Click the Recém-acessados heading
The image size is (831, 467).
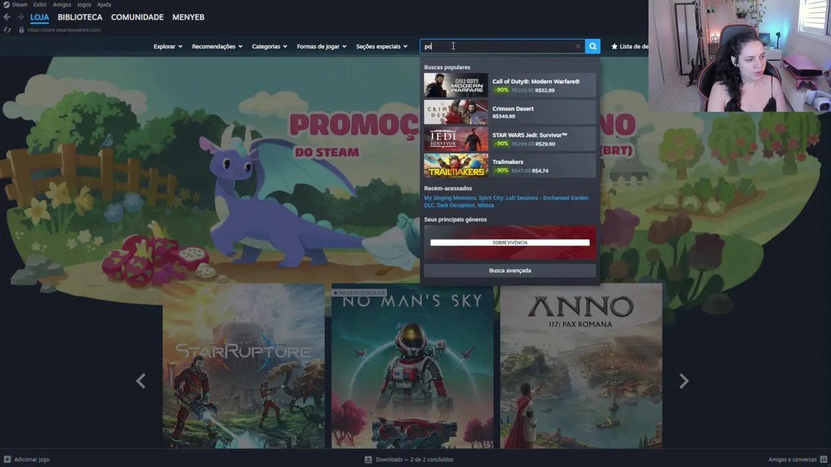click(x=448, y=189)
